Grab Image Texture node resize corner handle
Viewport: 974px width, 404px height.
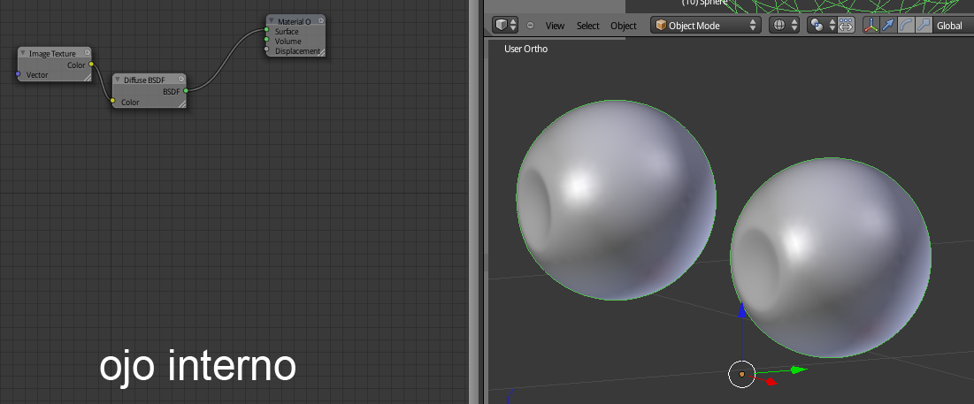pos(87,77)
